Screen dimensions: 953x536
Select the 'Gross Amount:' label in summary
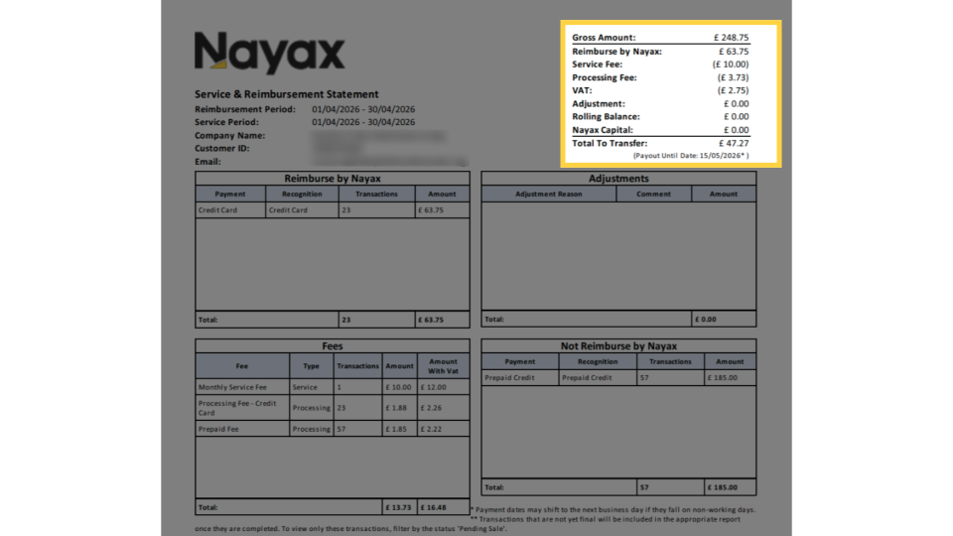click(604, 38)
